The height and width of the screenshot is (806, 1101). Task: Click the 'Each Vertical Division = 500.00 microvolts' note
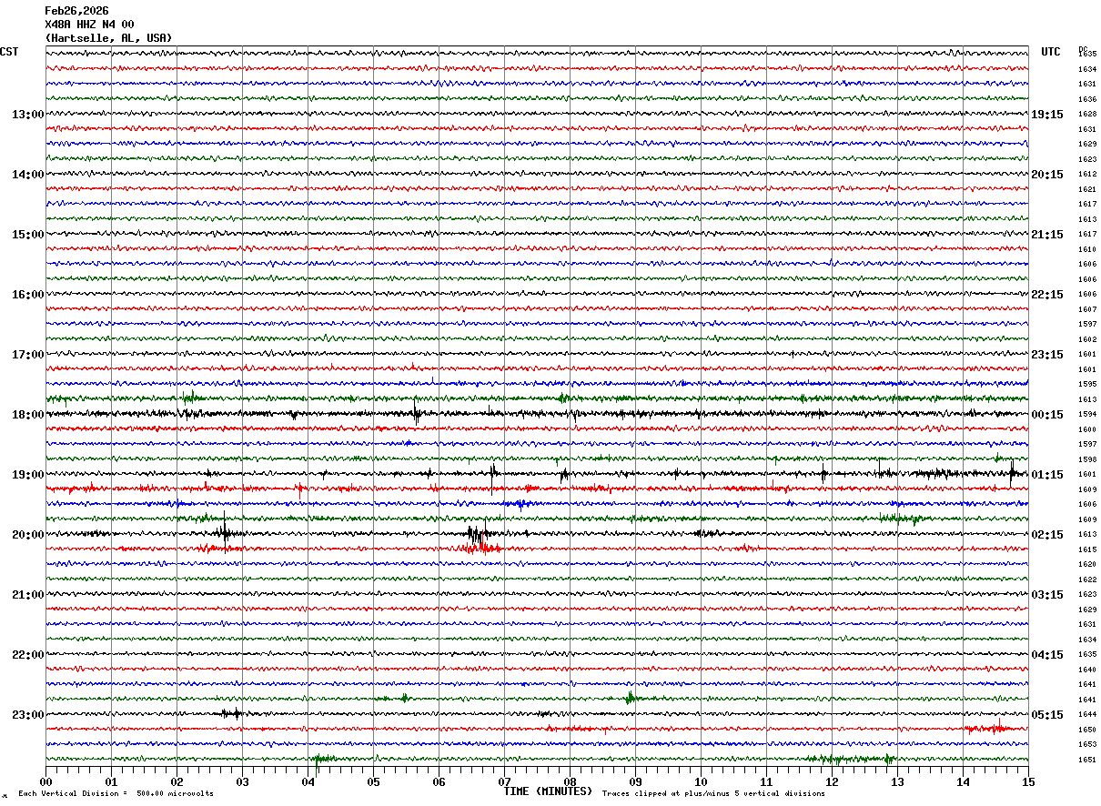116,794
